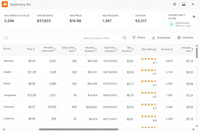The width and height of the screenshot is (200, 133).
Task: Click Zeabic daily units 264
Action: (x=74, y=72)
